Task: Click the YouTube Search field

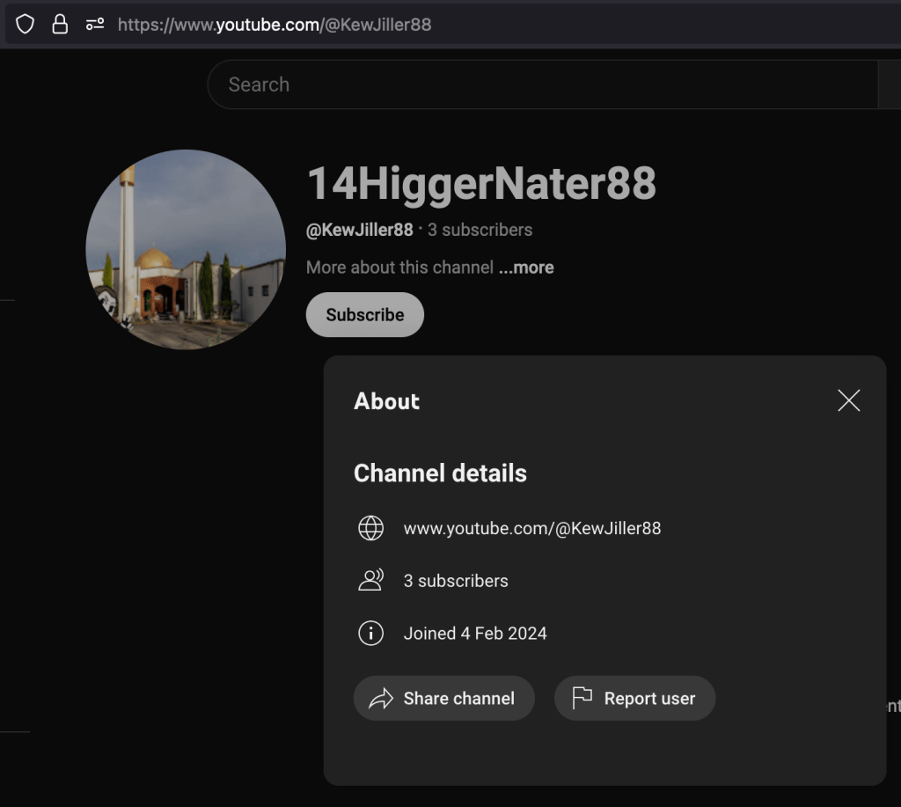Action: point(528,84)
